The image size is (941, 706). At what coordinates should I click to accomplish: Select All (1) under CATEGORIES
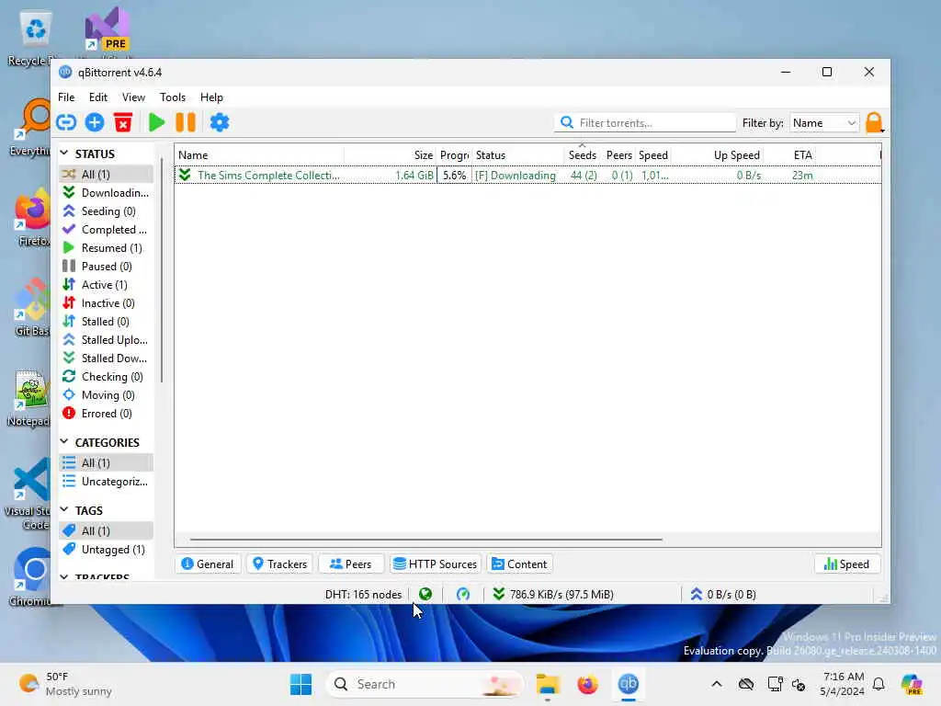tap(107, 463)
